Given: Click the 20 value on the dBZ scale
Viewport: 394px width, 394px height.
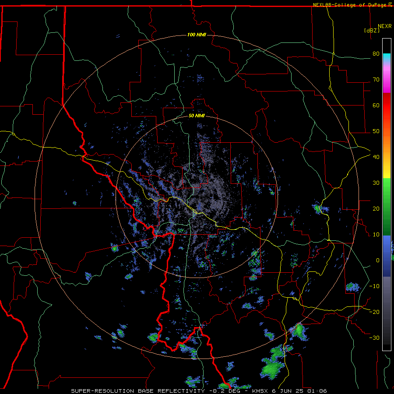Looking at the screenshot, I should [376, 209].
